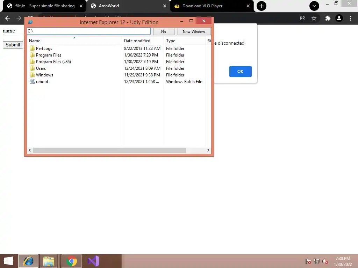Select the Windows folder icon
The image size is (358, 268).
32,75
